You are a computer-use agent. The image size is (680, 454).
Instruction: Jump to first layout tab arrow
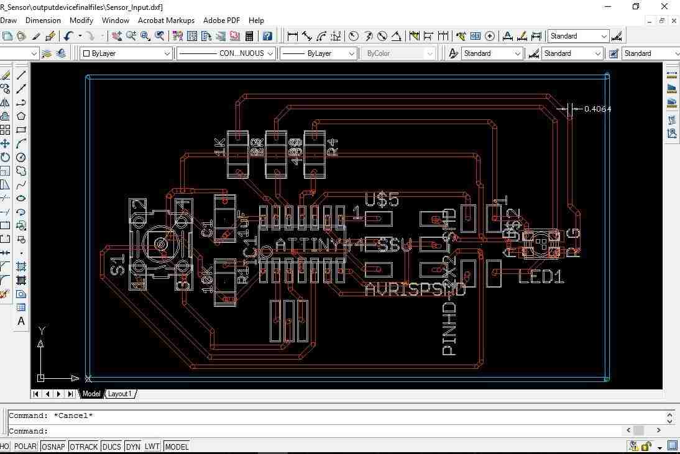coord(36,394)
